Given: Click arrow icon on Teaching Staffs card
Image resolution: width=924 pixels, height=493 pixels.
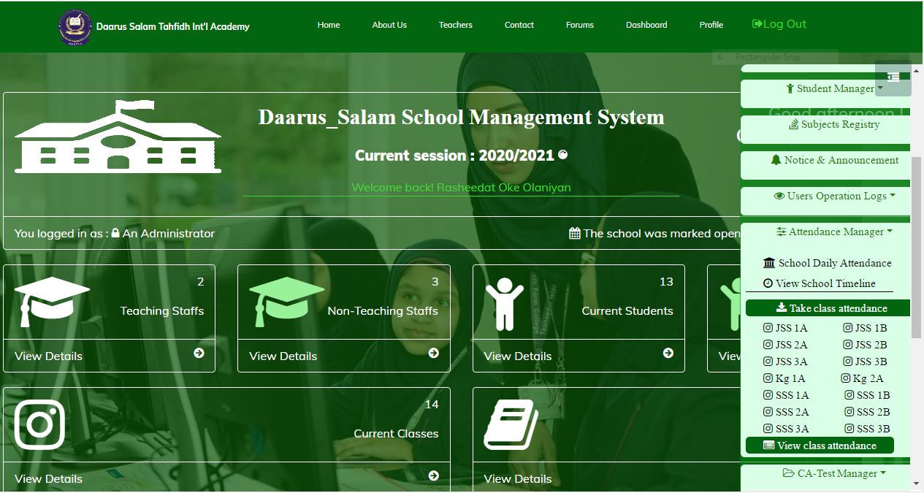Looking at the screenshot, I should [199, 353].
